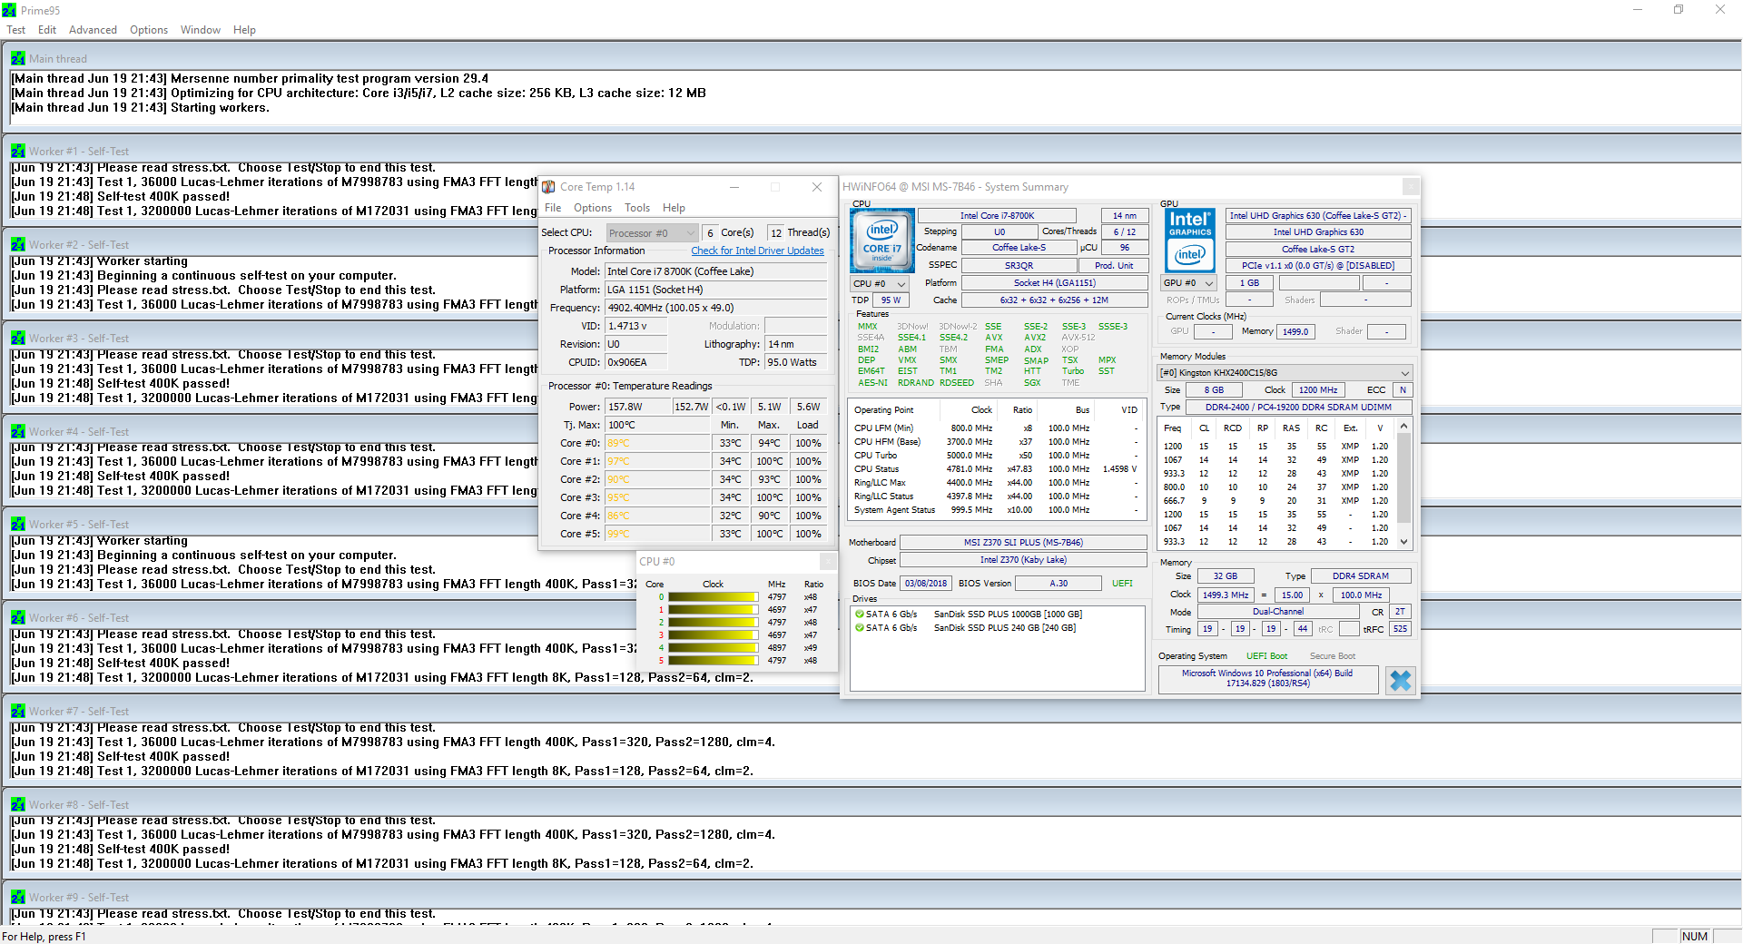Minimize the Core Temp window
Viewport: 1743px width, 944px height.
734,187
